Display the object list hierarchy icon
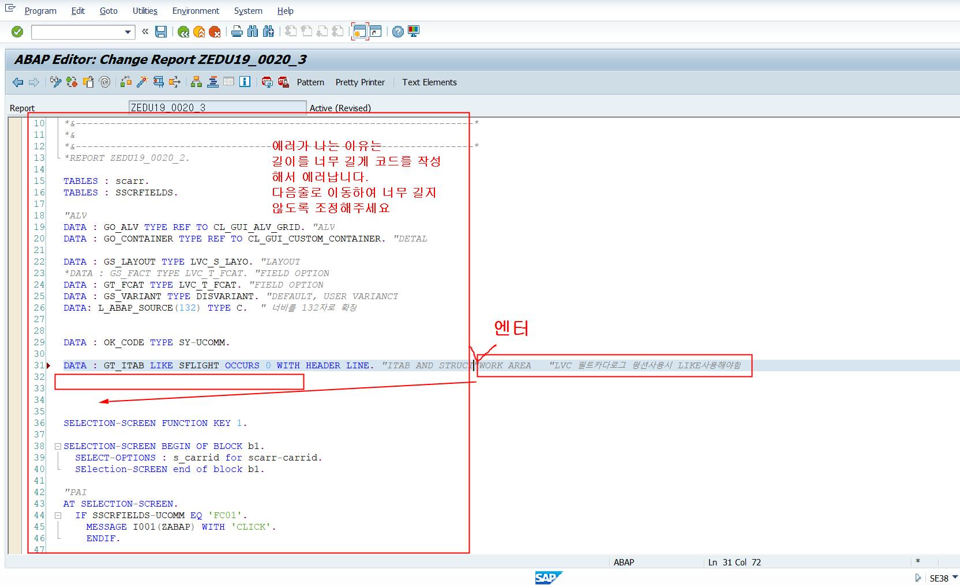960x585 pixels. [x=196, y=82]
